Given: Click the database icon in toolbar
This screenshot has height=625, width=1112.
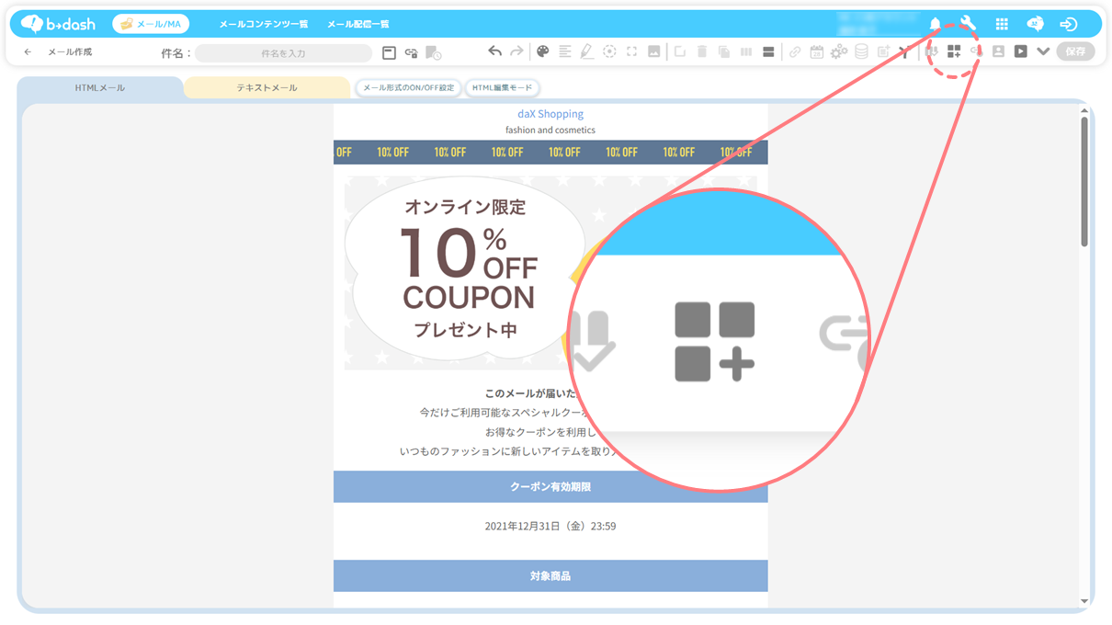Looking at the screenshot, I should click(x=861, y=51).
